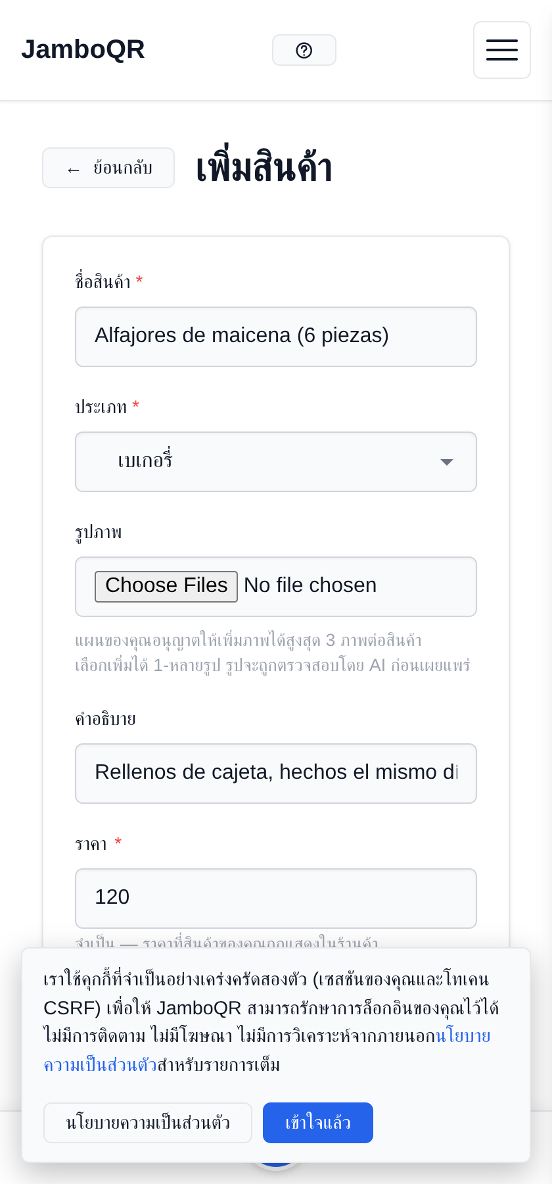Viewport: 552px width, 1184px height.
Task: Click the นโยบายความเป็นส่วนตัว button in cookie banner
Action: pos(148,1123)
